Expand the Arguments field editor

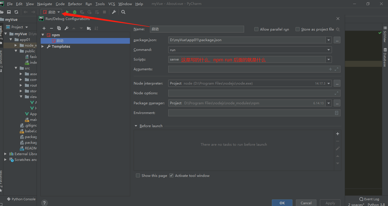point(336,69)
